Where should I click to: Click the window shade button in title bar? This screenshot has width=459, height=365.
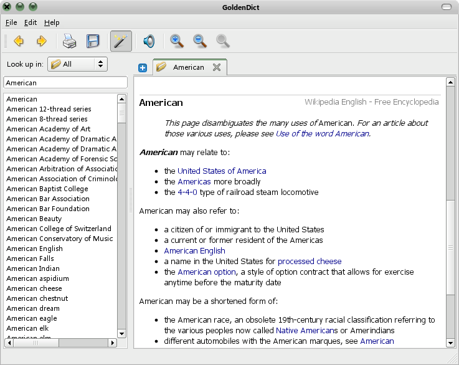click(447, 7)
